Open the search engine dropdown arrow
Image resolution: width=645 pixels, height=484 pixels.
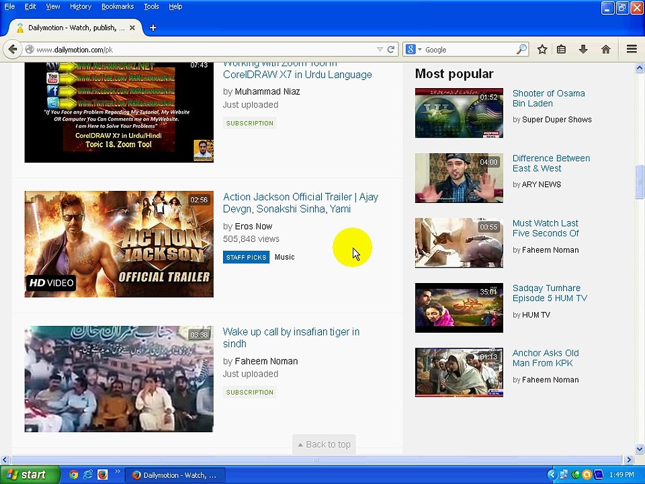click(x=419, y=49)
